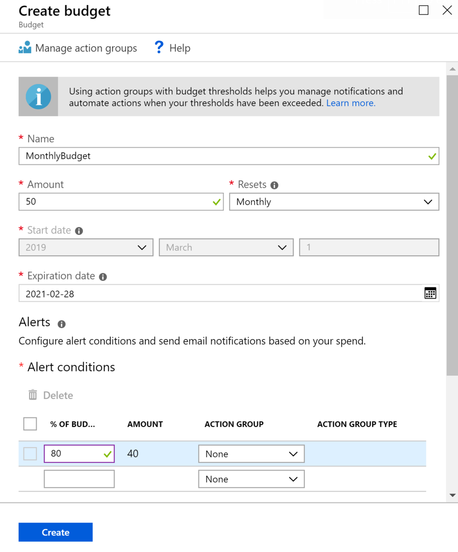Image resolution: width=458 pixels, height=552 pixels.
Task: Open the Help menu item
Action: [180, 48]
